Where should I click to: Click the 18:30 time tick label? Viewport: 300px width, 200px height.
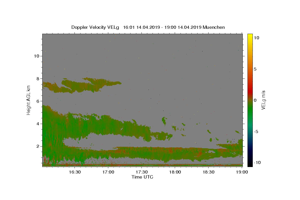[208, 172]
